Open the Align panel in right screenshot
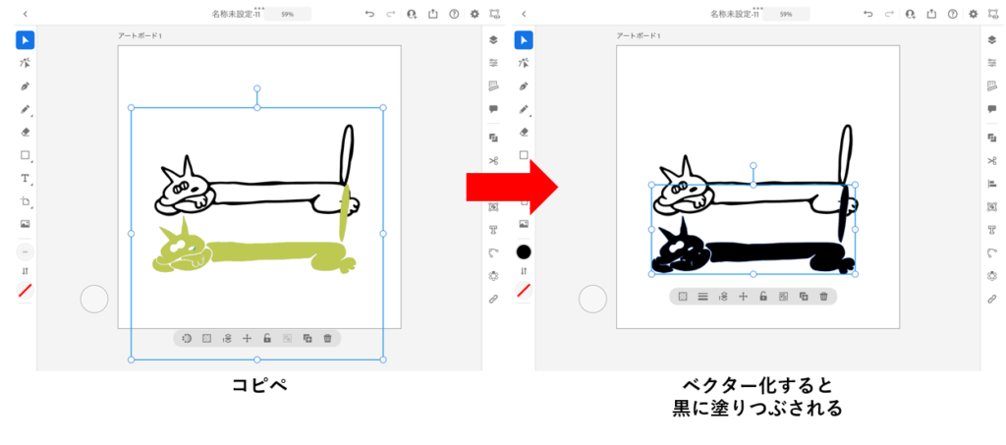This screenshot has width=1006, height=445. click(992, 184)
